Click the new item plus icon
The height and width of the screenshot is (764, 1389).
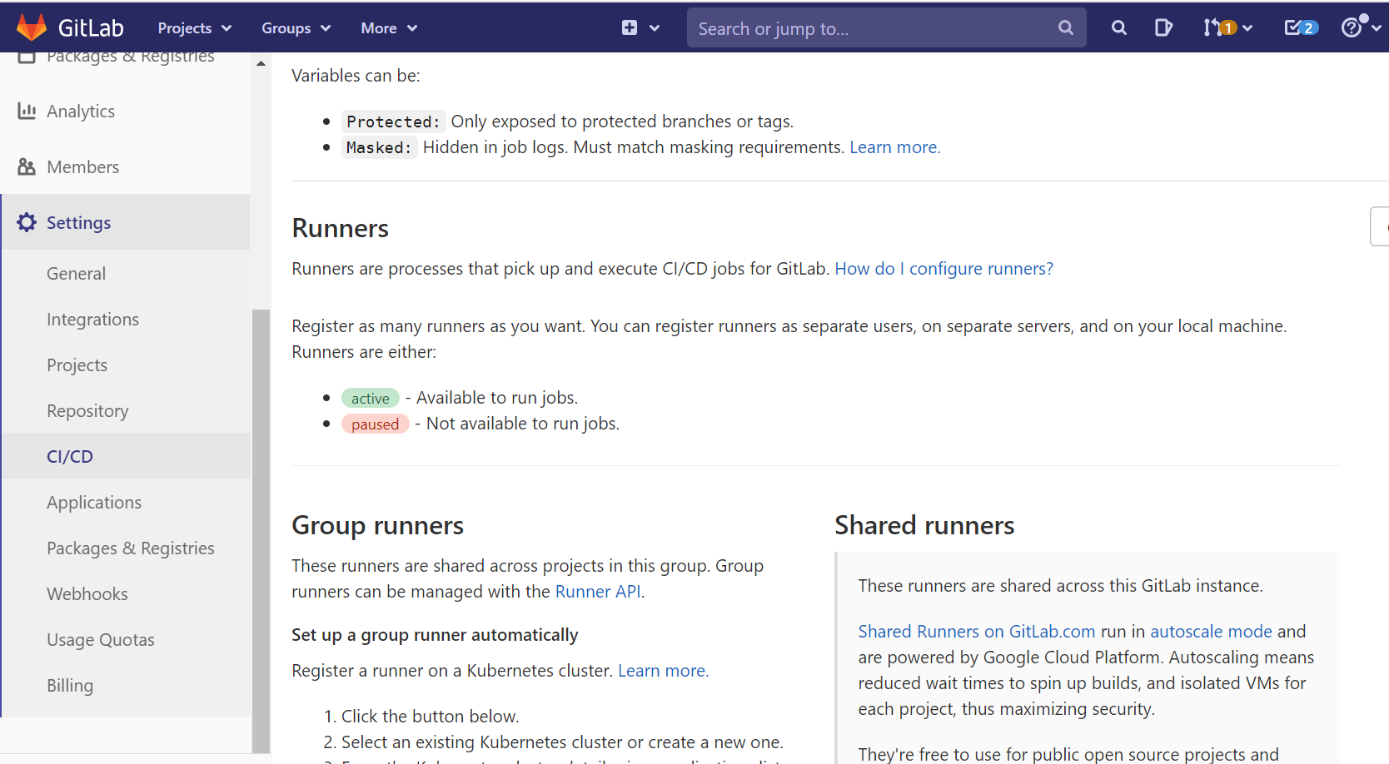pos(630,28)
